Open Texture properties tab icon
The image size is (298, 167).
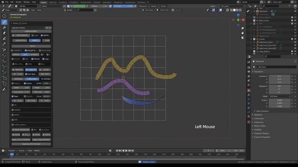tap(249, 122)
